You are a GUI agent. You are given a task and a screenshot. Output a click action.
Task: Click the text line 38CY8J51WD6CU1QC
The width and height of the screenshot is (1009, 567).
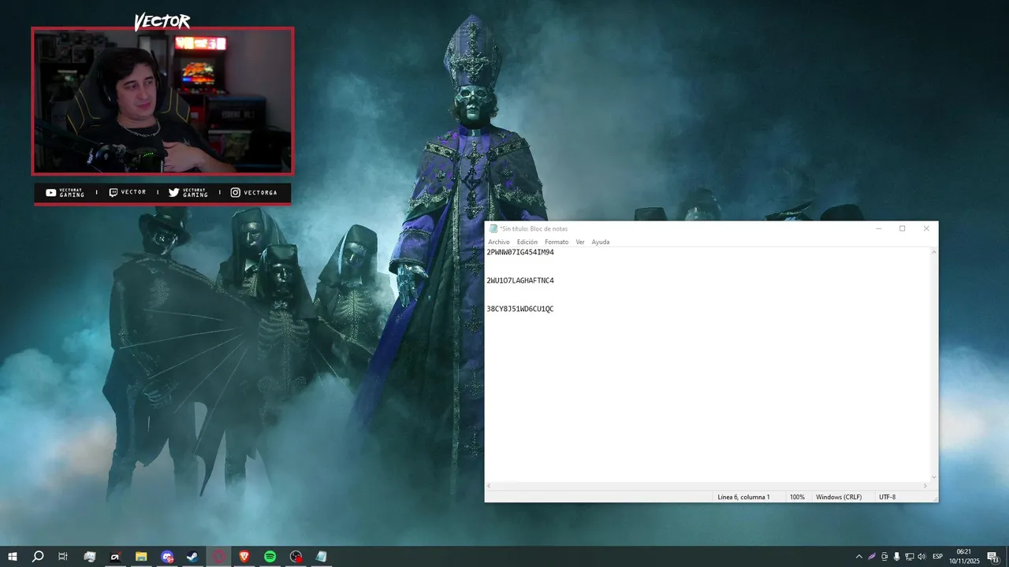[520, 309]
